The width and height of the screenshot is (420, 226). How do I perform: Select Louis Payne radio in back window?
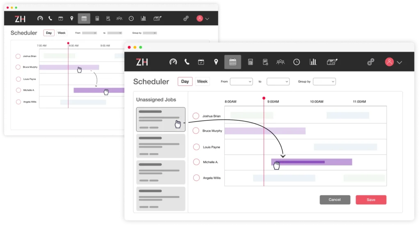pyautogui.click(x=18, y=79)
